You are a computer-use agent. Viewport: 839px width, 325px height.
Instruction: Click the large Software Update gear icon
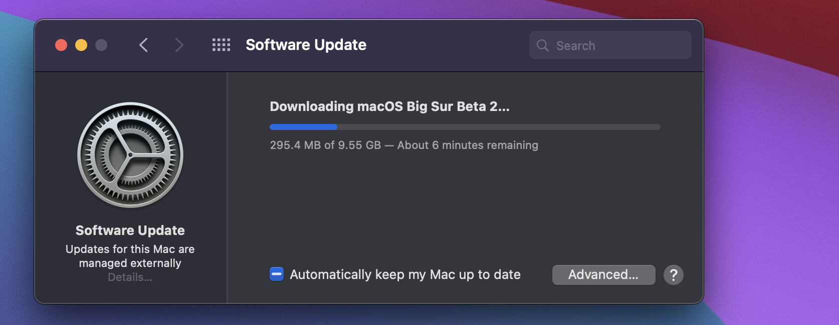point(130,155)
